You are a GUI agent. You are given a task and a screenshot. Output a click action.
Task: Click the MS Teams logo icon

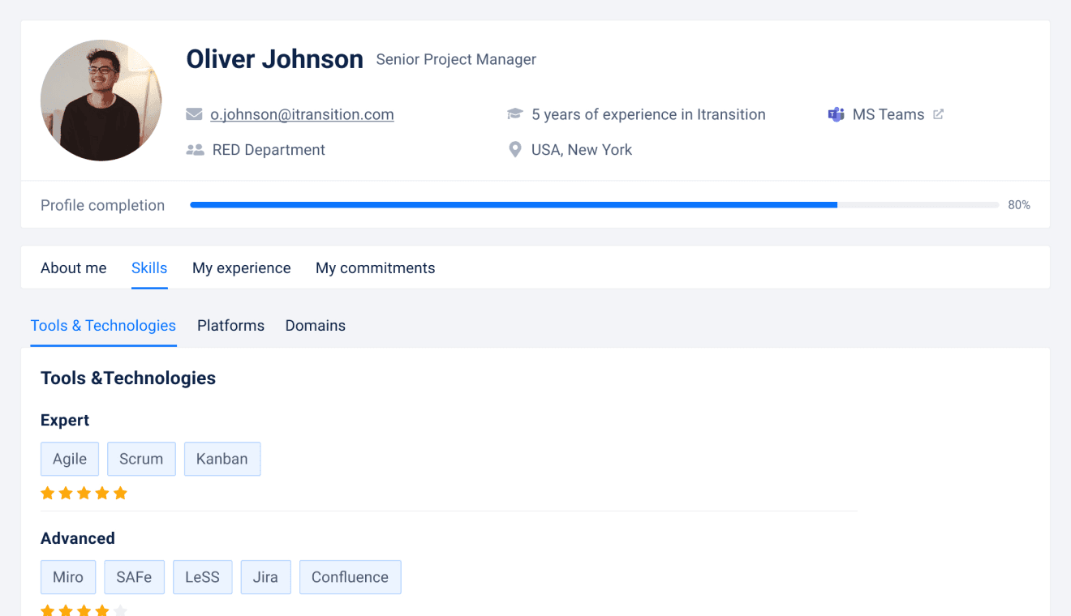coord(836,114)
